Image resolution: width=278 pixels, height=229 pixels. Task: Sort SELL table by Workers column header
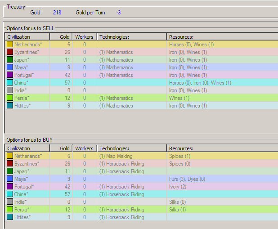(85, 37)
